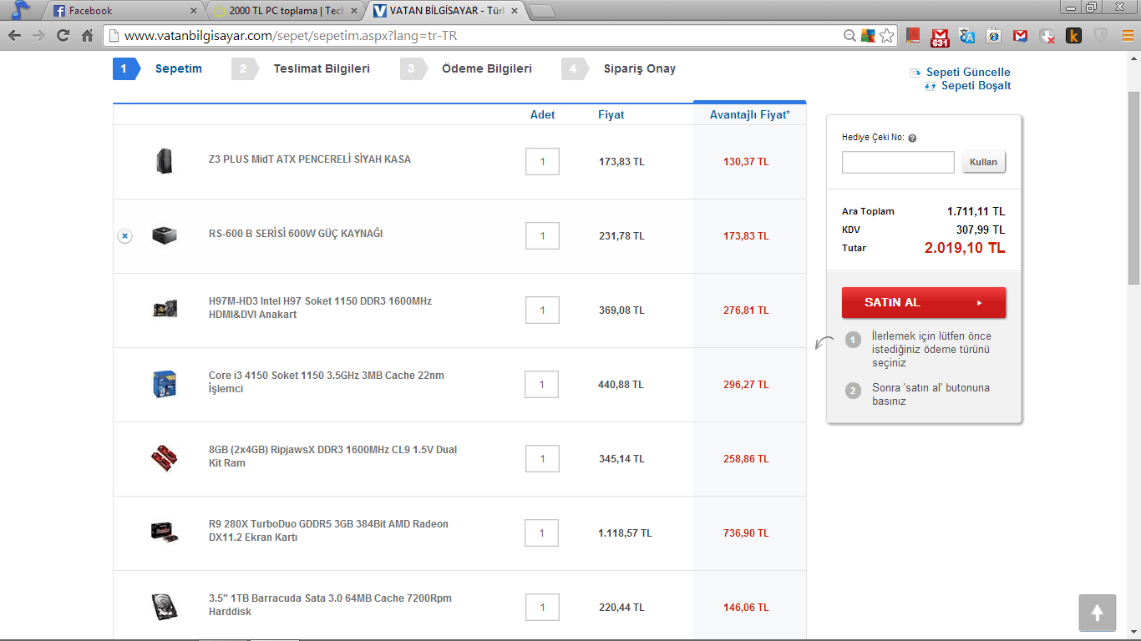Screen dimensions: 1141x641
Task: Close the VATAN BİLGİSAYAR tab
Action: click(x=514, y=11)
